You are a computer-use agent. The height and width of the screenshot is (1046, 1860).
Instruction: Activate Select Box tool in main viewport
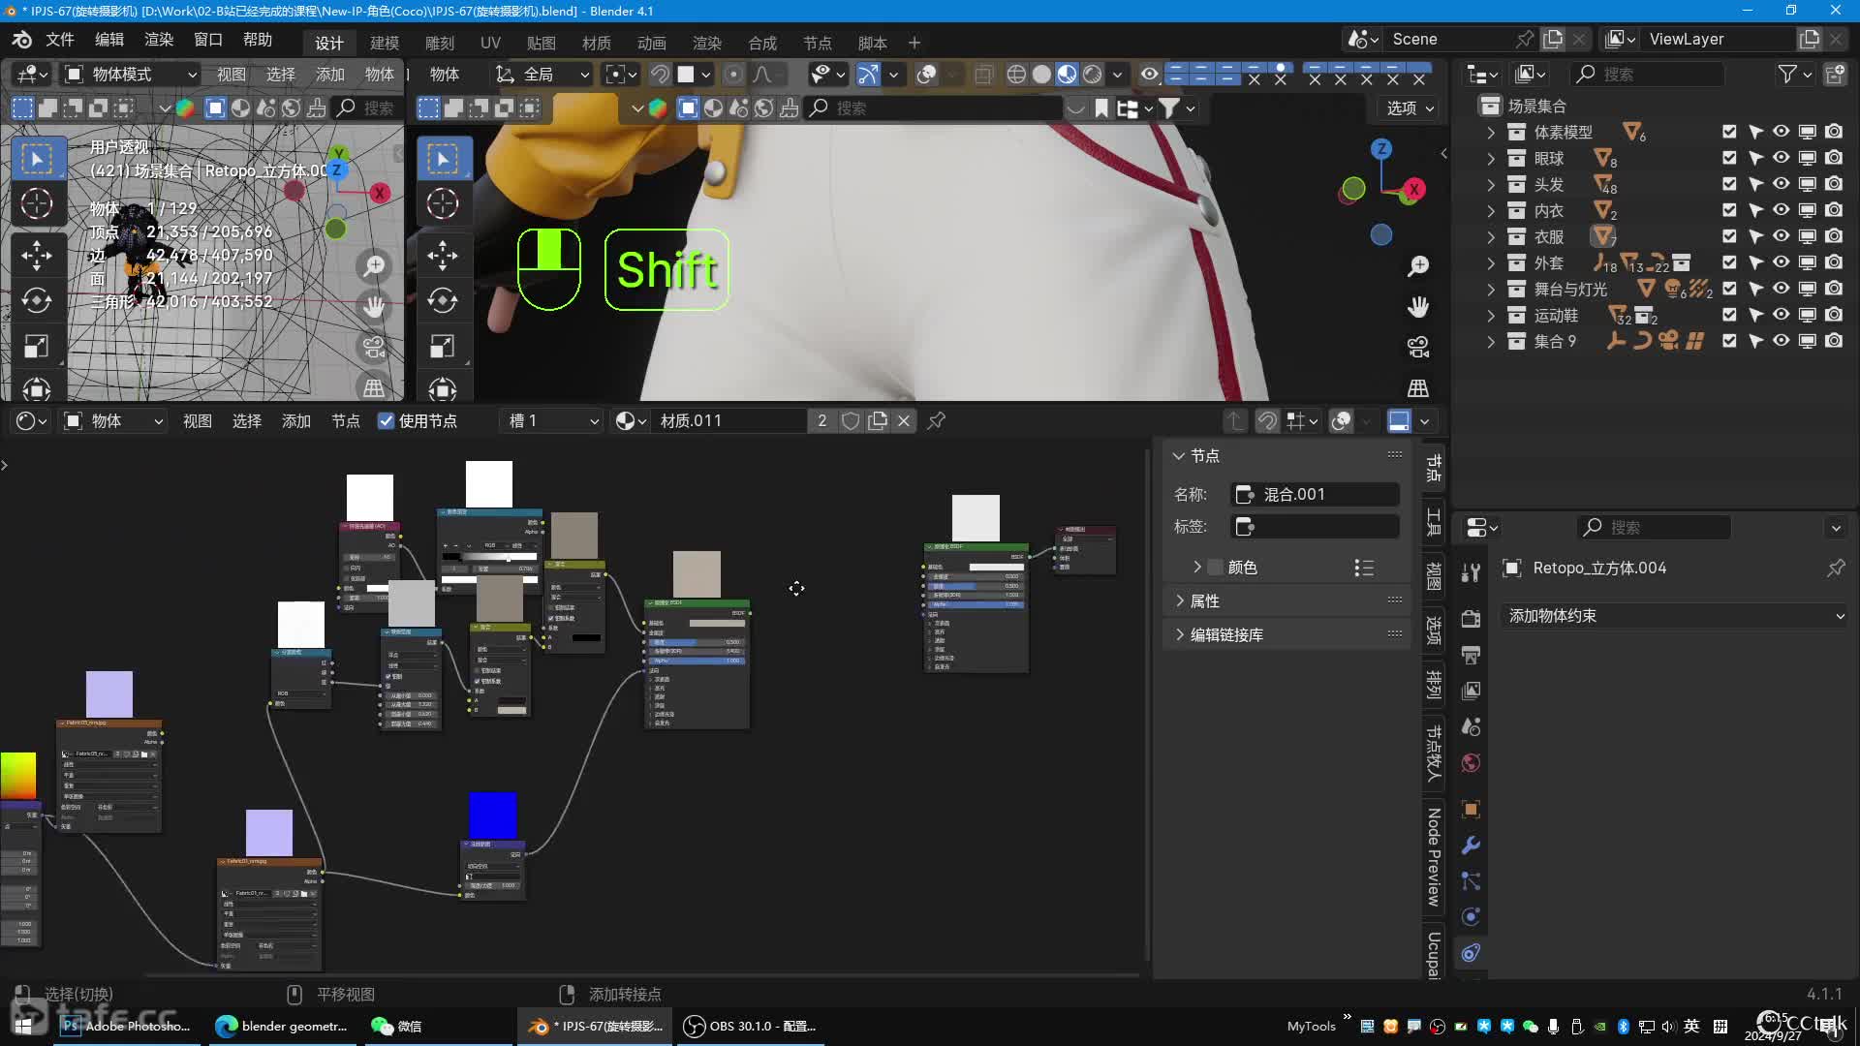443,159
